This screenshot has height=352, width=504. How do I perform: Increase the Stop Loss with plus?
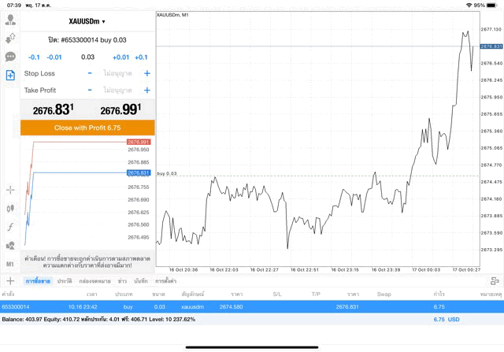pyautogui.click(x=146, y=73)
